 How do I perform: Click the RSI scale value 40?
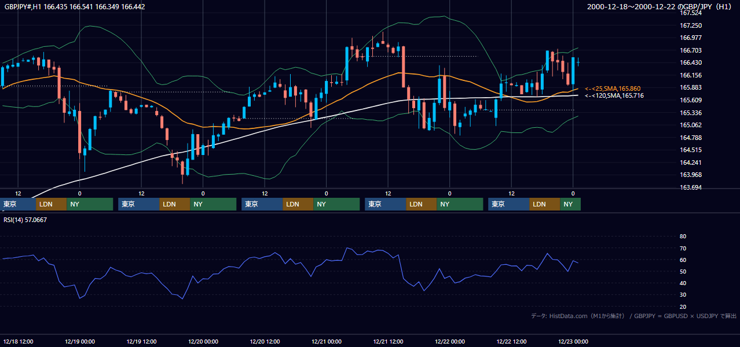(683, 283)
